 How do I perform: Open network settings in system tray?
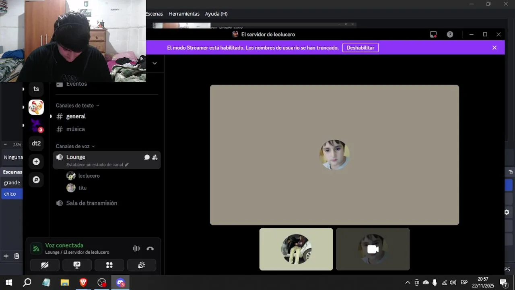point(444,283)
